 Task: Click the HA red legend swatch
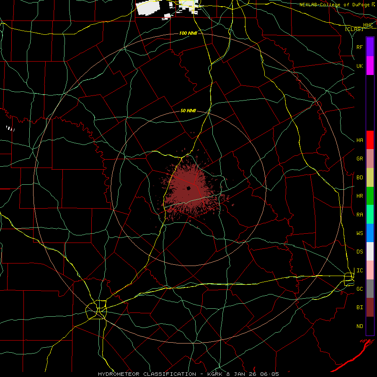coord(370,140)
